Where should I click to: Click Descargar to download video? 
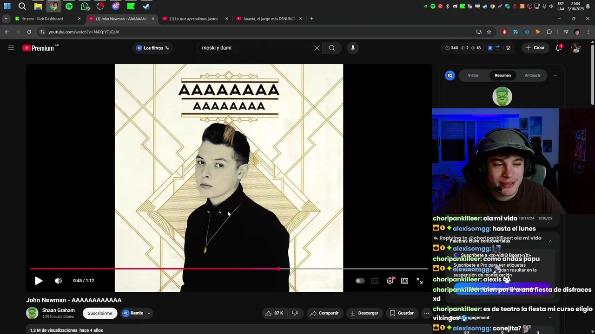tap(364, 313)
